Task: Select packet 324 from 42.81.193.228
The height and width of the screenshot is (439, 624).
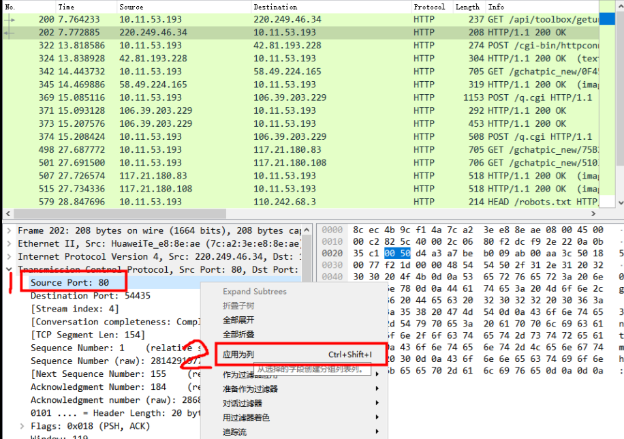Action: [300, 59]
